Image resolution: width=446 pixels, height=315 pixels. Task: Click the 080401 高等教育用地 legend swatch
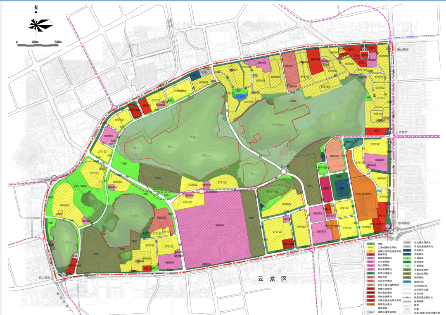tap(370, 258)
